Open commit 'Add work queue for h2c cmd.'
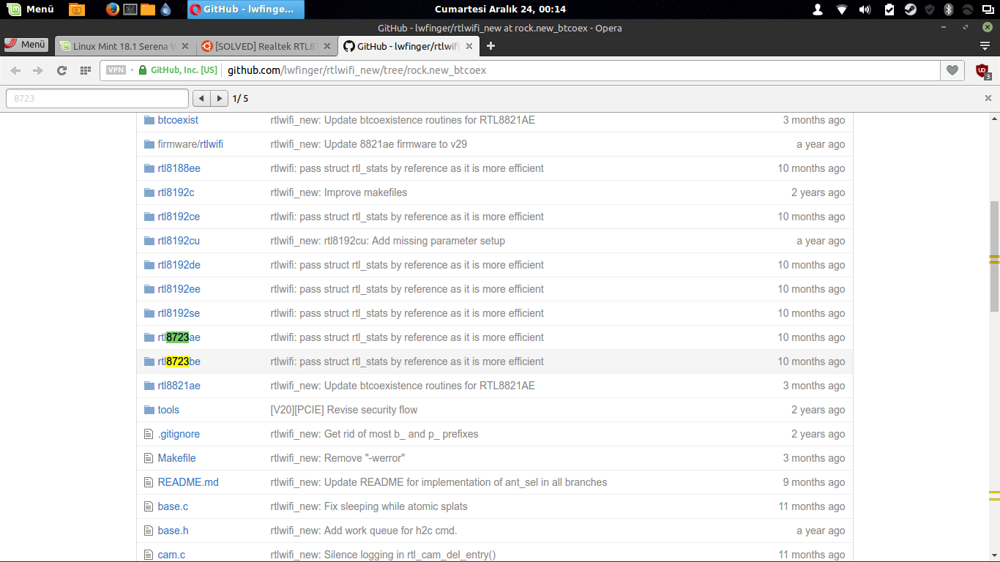Screen dimensions: 1000x562 [364, 531]
